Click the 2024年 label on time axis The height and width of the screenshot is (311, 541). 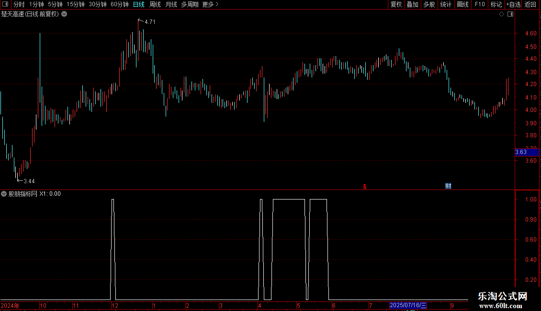(10, 305)
